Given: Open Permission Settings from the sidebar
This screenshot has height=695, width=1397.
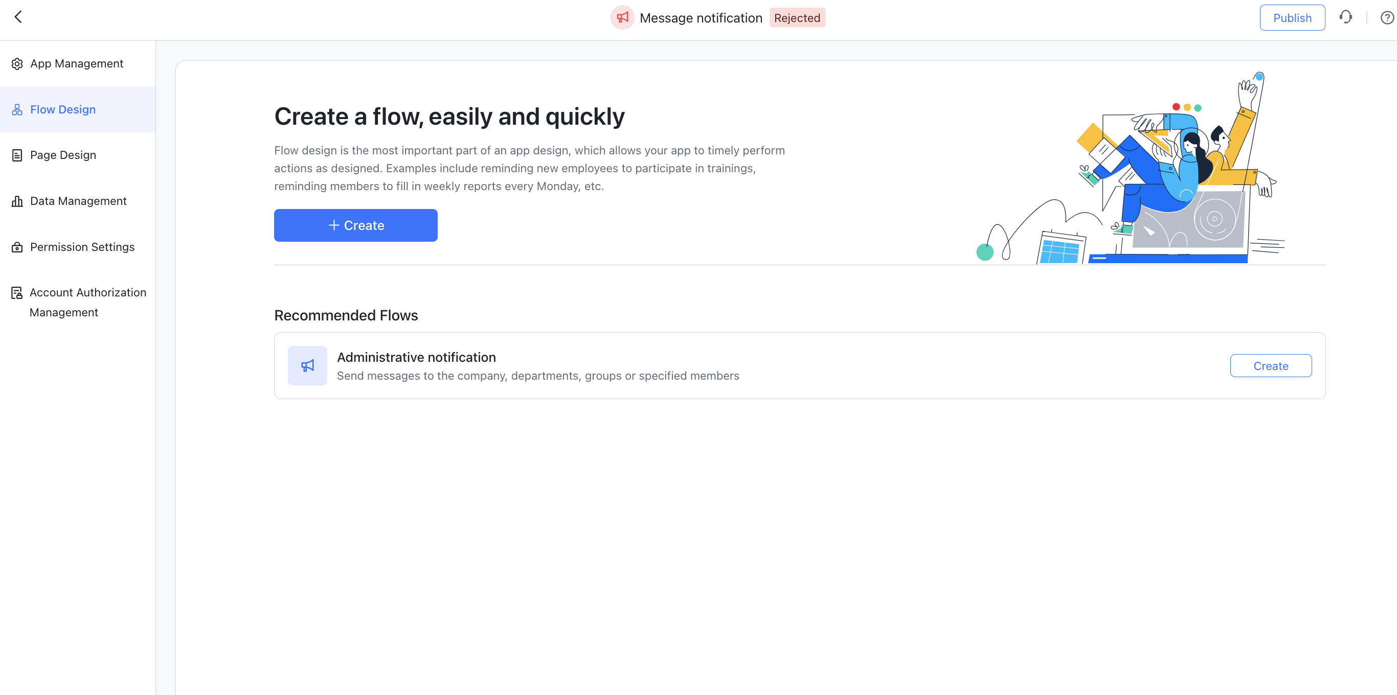Looking at the screenshot, I should [82, 247].
